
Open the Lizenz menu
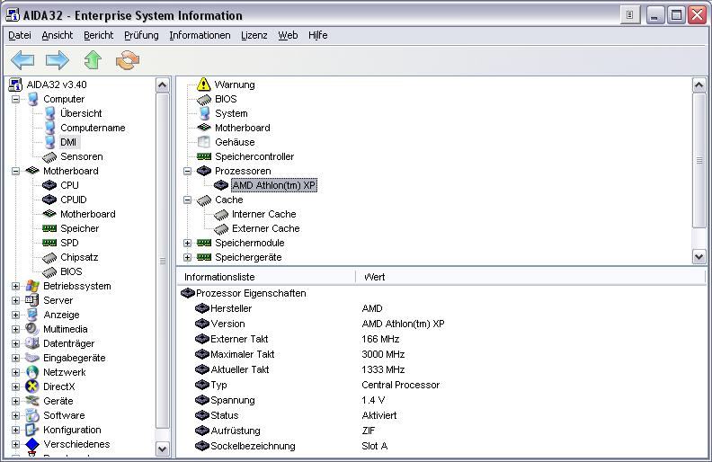click(x=254, y=35)
